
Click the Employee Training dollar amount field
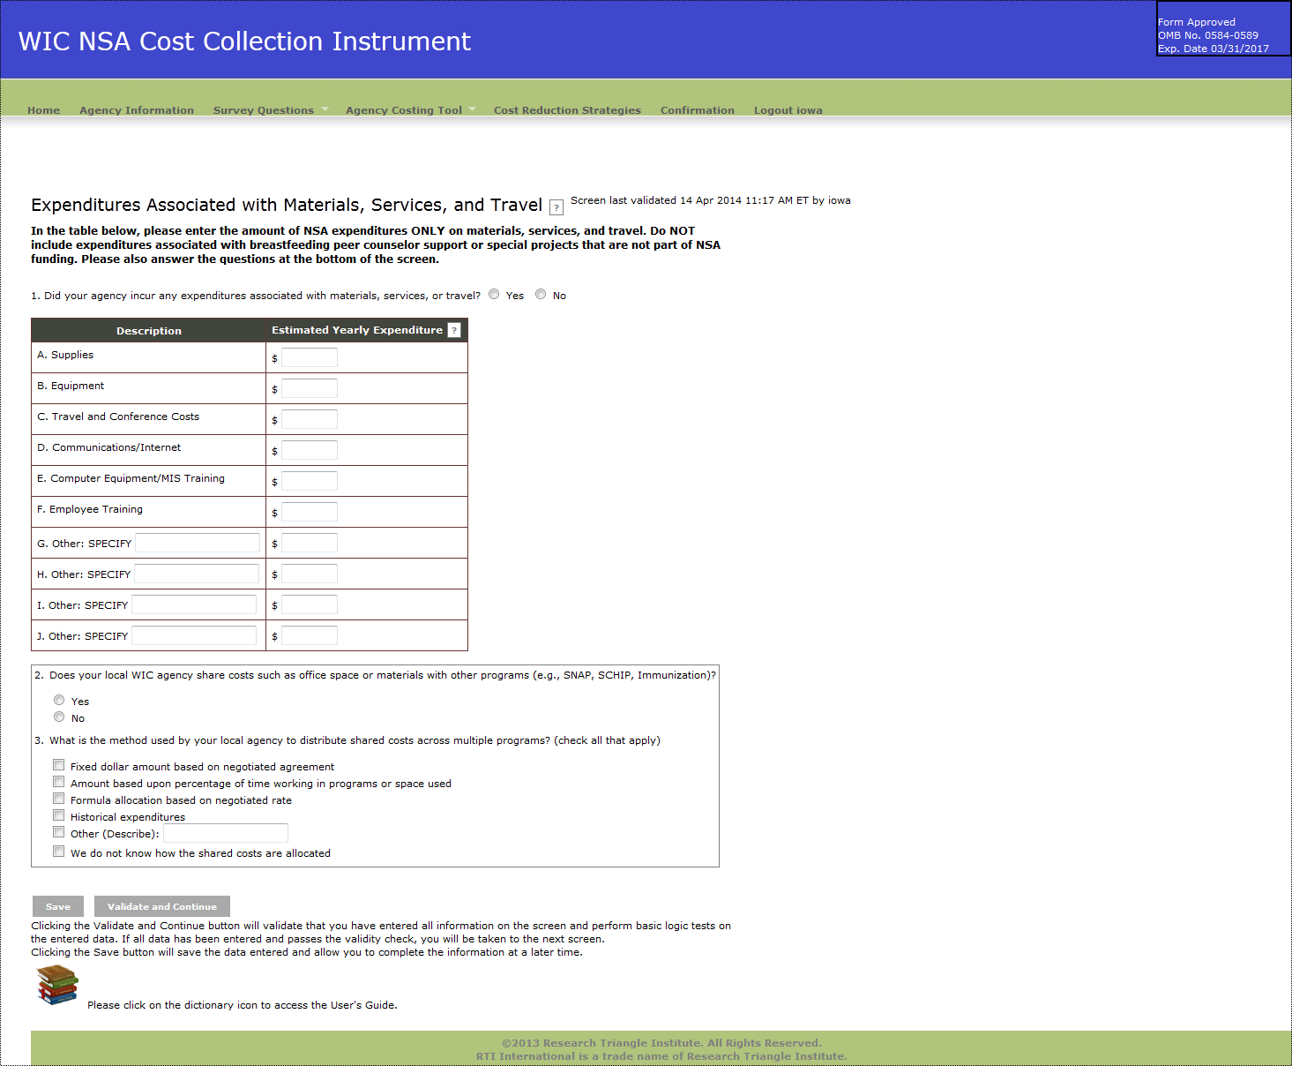tap(310, 512)
